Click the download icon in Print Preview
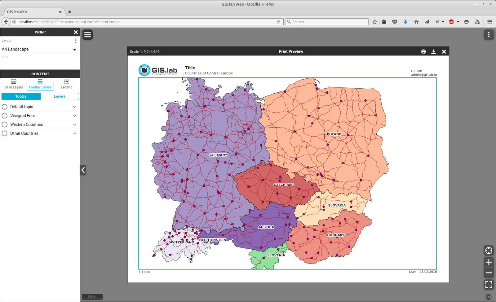Image resolution: width=496 pixels, height=302 pixels. (x=434, y=51)
